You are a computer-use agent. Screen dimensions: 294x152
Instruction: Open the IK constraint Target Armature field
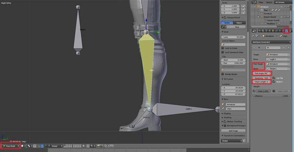[278, 55]
